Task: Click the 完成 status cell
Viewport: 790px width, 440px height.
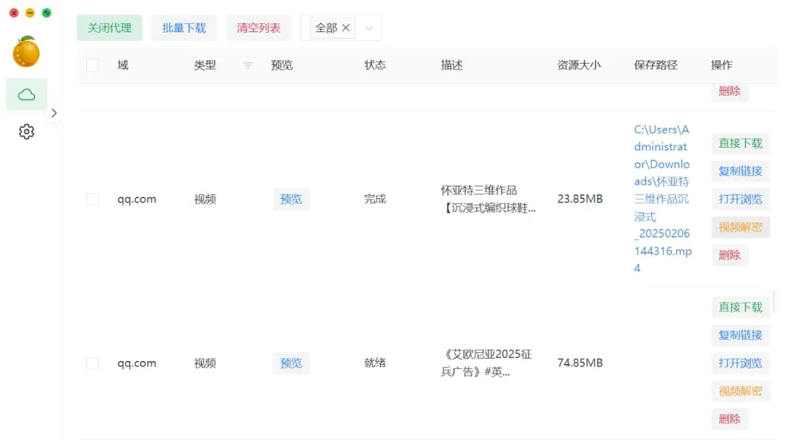Action: coord(375,199)
